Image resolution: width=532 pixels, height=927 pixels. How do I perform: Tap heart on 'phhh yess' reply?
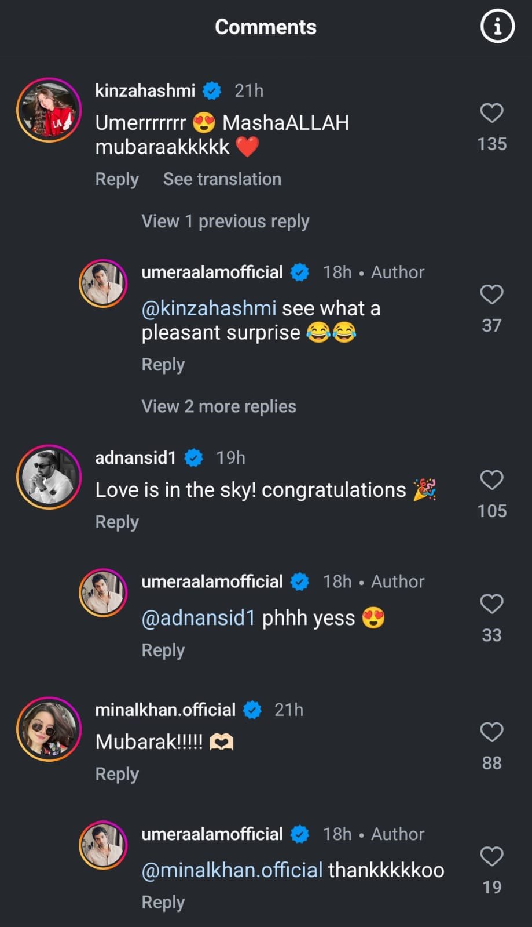tap(491, 604)
